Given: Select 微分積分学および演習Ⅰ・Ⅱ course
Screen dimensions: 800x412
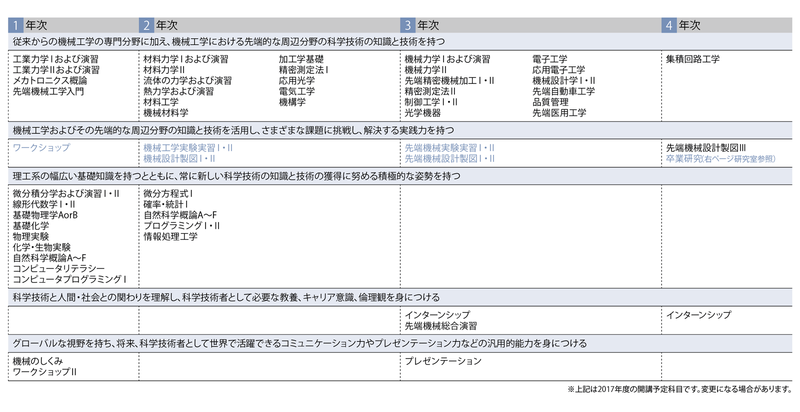Looking at the screenshot, I should point(66,194).
